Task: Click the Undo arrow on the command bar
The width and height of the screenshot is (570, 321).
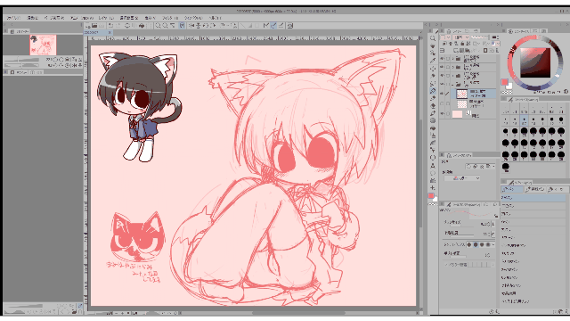Action: [110, 26]
